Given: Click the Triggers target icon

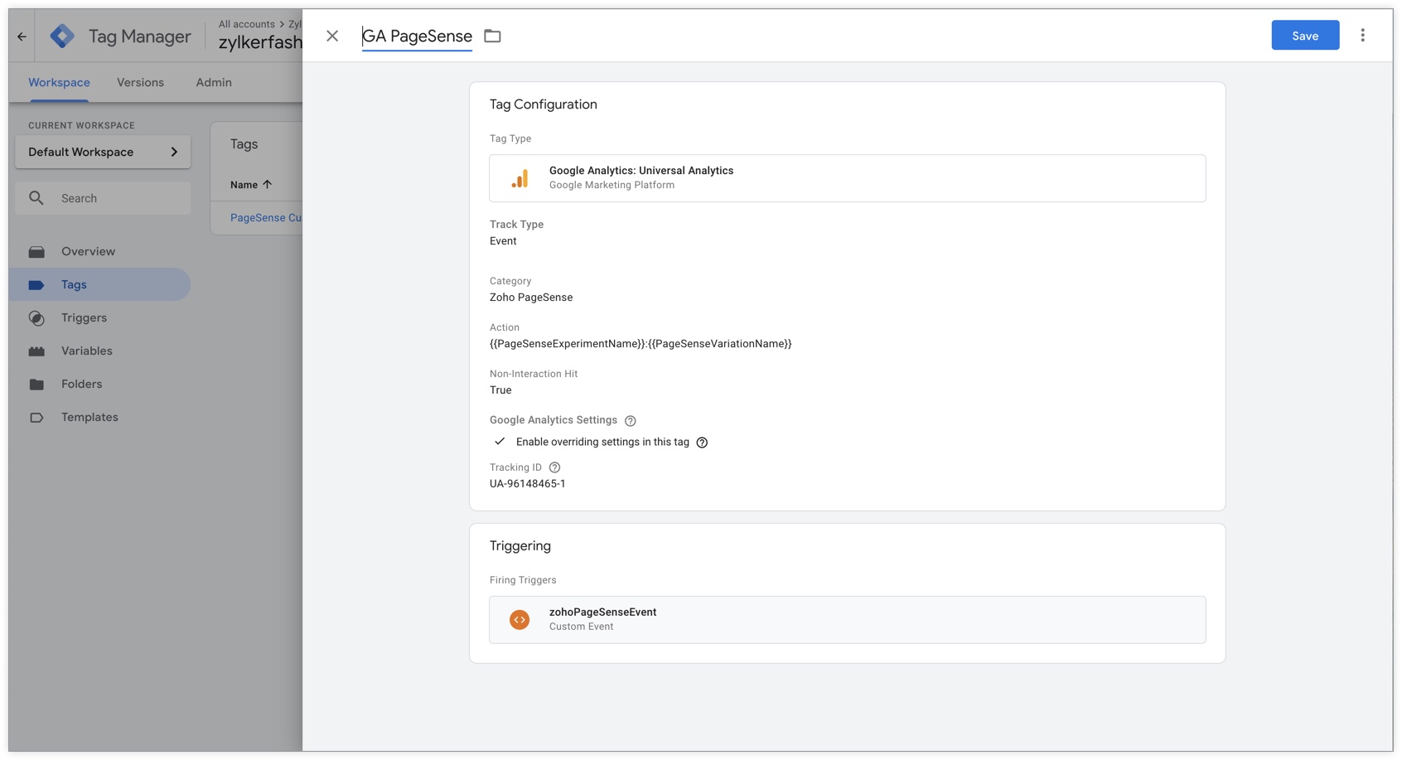Looking at the screenshot, I should point(36,318).
